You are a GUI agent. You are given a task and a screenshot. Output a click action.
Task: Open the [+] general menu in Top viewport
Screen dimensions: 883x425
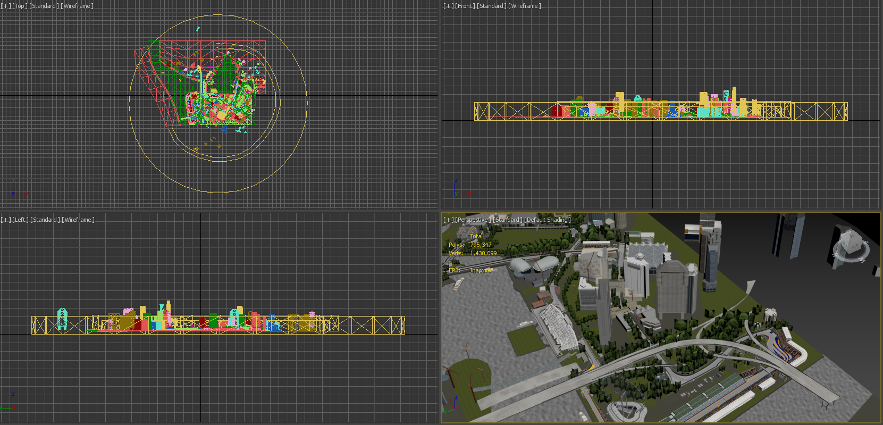pyautogui.click(x=6, y=6)
